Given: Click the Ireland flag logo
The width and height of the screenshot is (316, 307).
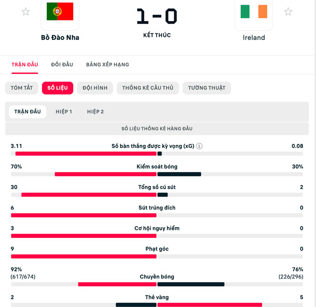Looking at the screenshot, I should pyautogui.click(x=254, y=12).
